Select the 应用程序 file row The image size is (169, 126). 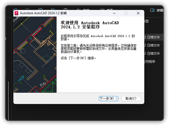(151, 61)
